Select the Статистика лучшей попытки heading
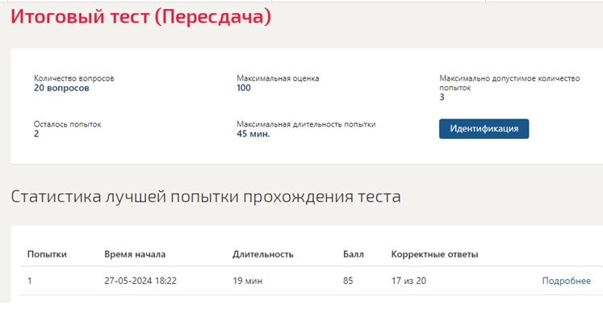Viewport: 603px width, 309px height. pyautogui.click(x=205, y=196)
